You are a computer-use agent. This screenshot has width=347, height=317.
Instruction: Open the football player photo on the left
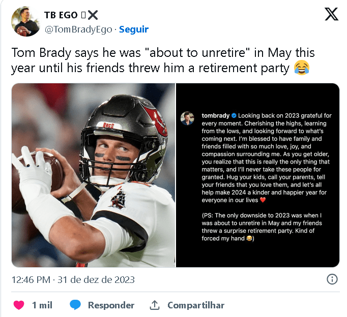tap(93, 175)
